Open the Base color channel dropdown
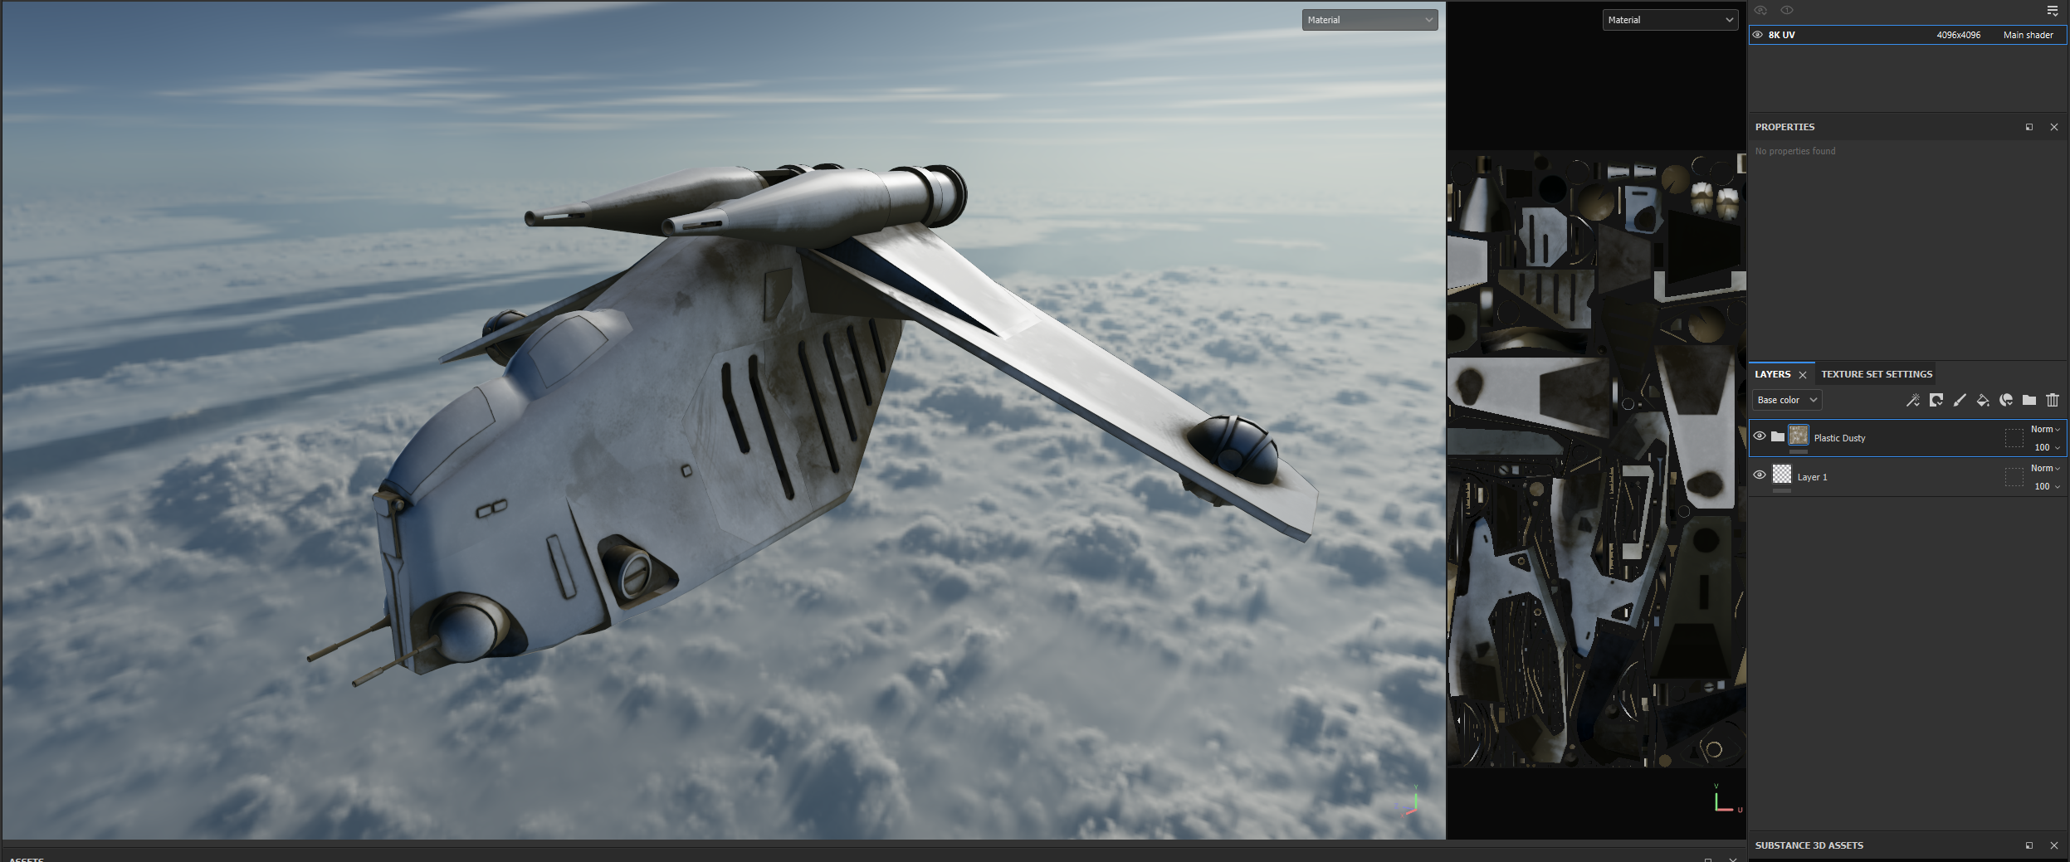This screenshot has height=862, width=2070. coord(1786,400)
